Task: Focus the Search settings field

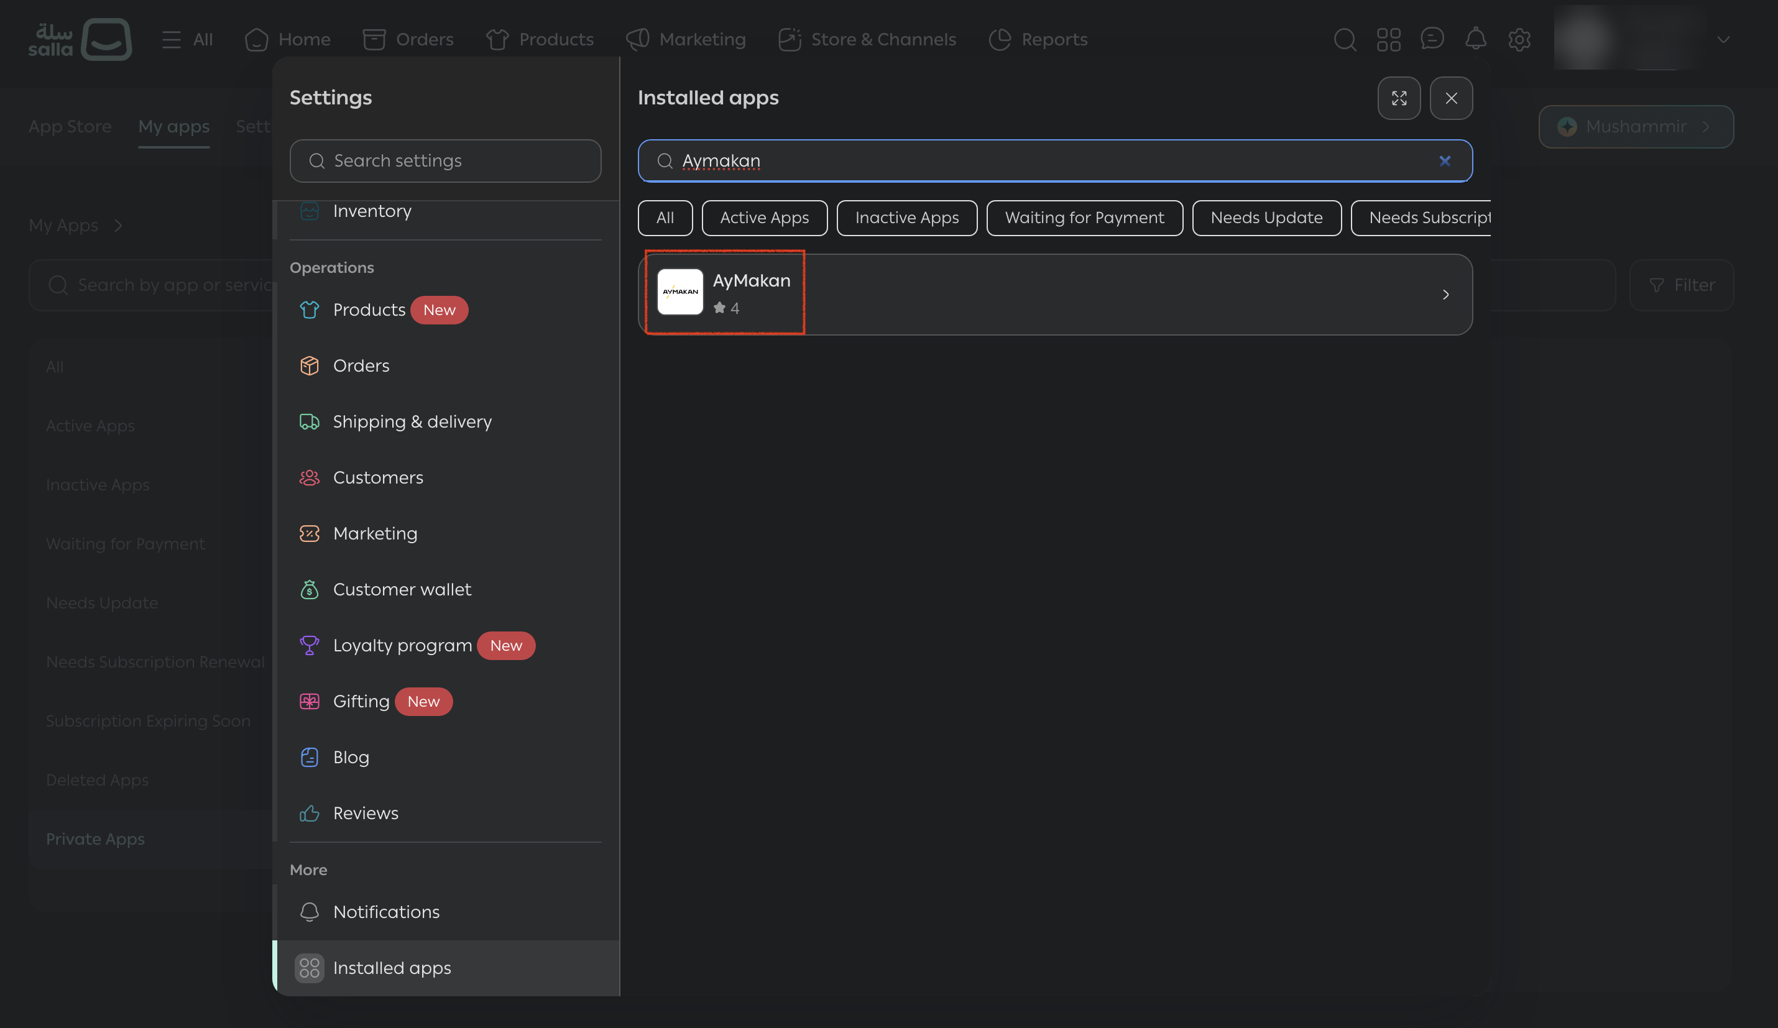Action: (445, 161)
